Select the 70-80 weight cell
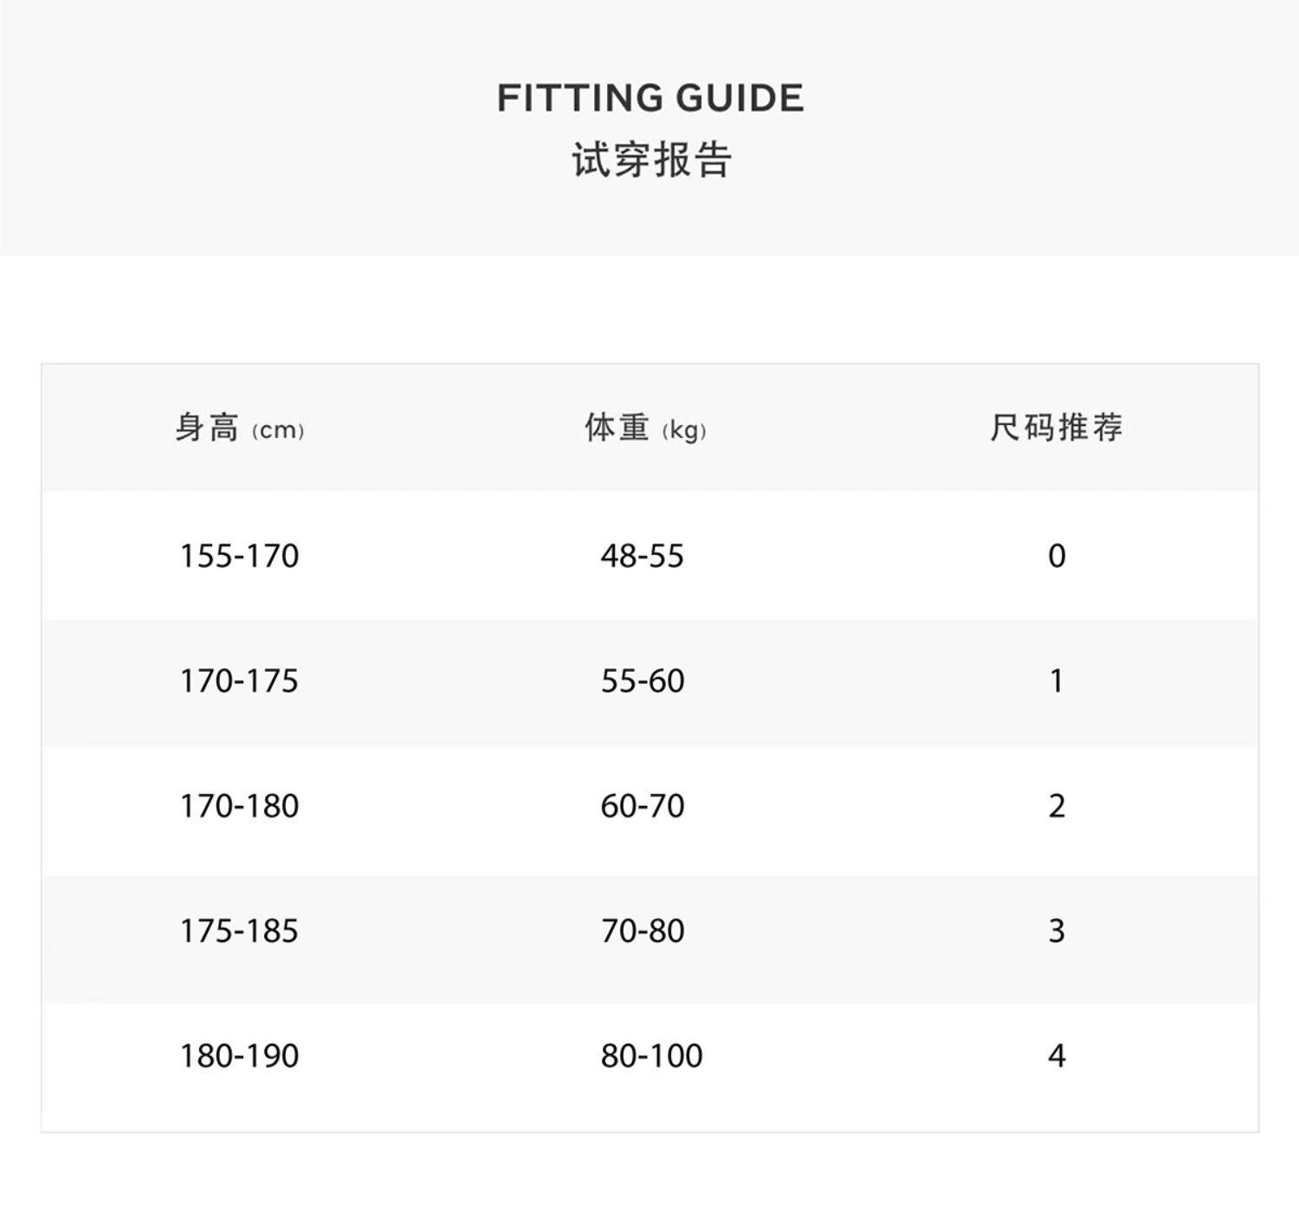 (x=643, y=932)
